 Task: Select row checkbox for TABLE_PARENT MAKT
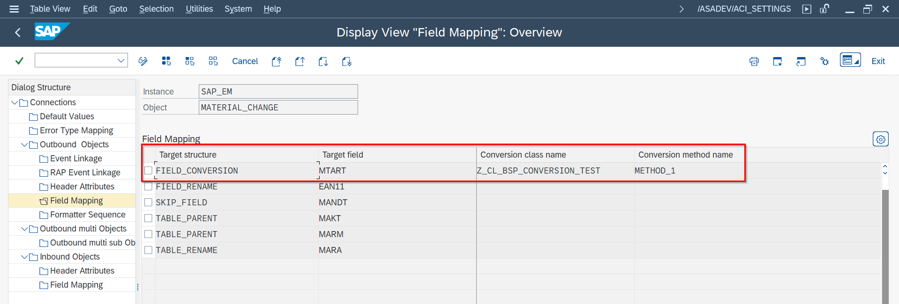pyautogui.click(x=149, y=218)
